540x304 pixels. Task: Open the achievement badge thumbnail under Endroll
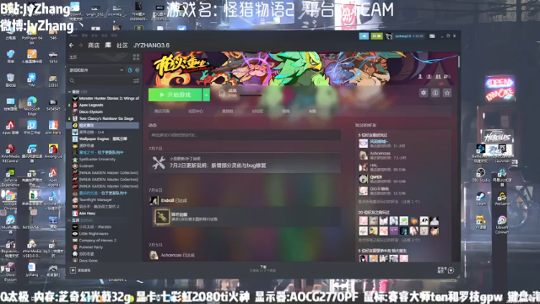(x=161, y=217)
